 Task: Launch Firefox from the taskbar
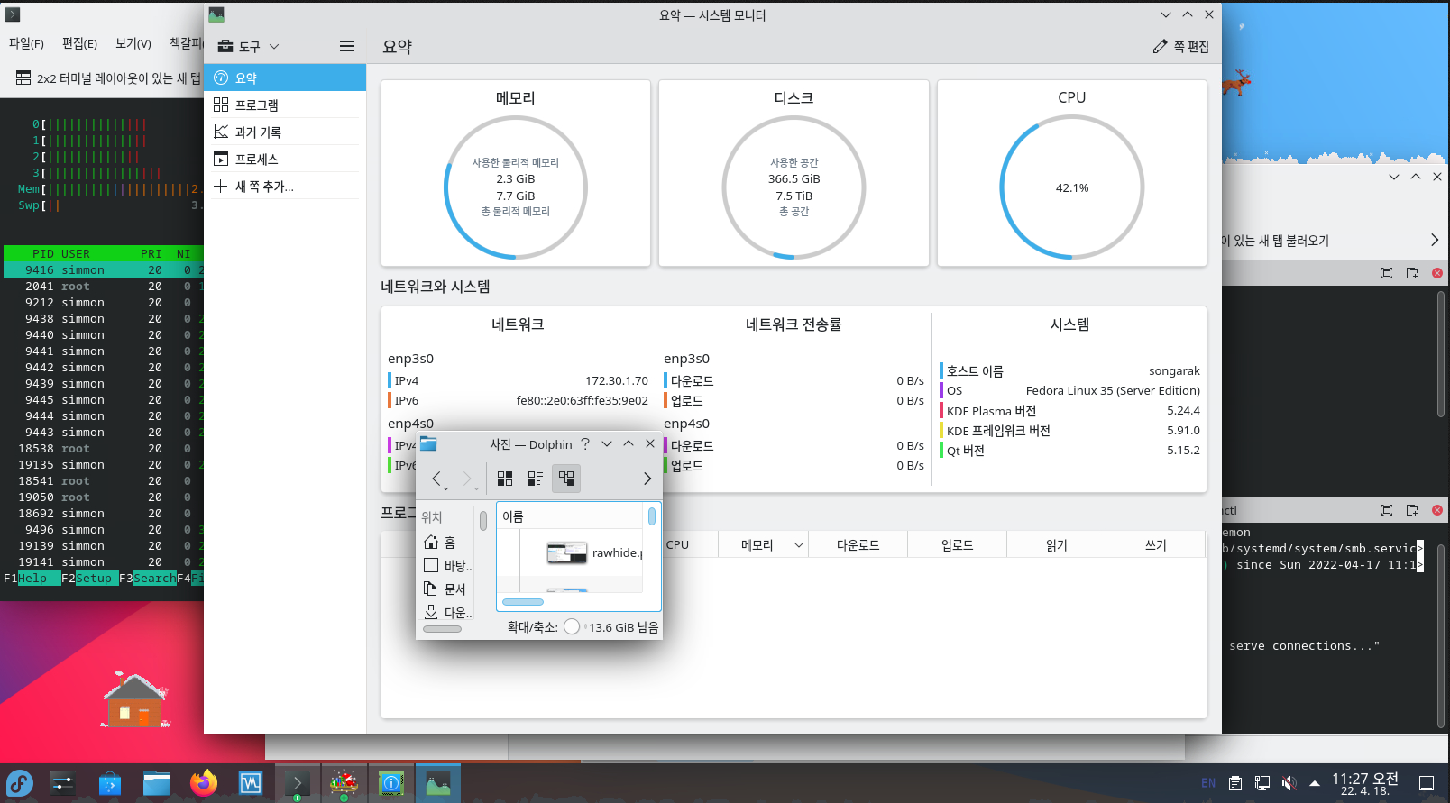tap(204, 783)
